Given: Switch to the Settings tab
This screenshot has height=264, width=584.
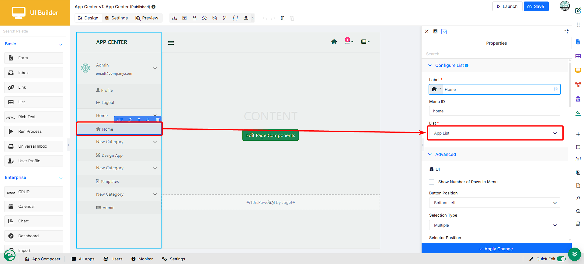Looking at the screenshot, I should pyautogui.click(x=116, y=18).
